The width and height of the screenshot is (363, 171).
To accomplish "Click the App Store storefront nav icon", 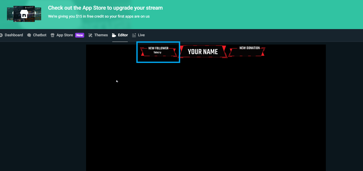I will pos(52,35).
